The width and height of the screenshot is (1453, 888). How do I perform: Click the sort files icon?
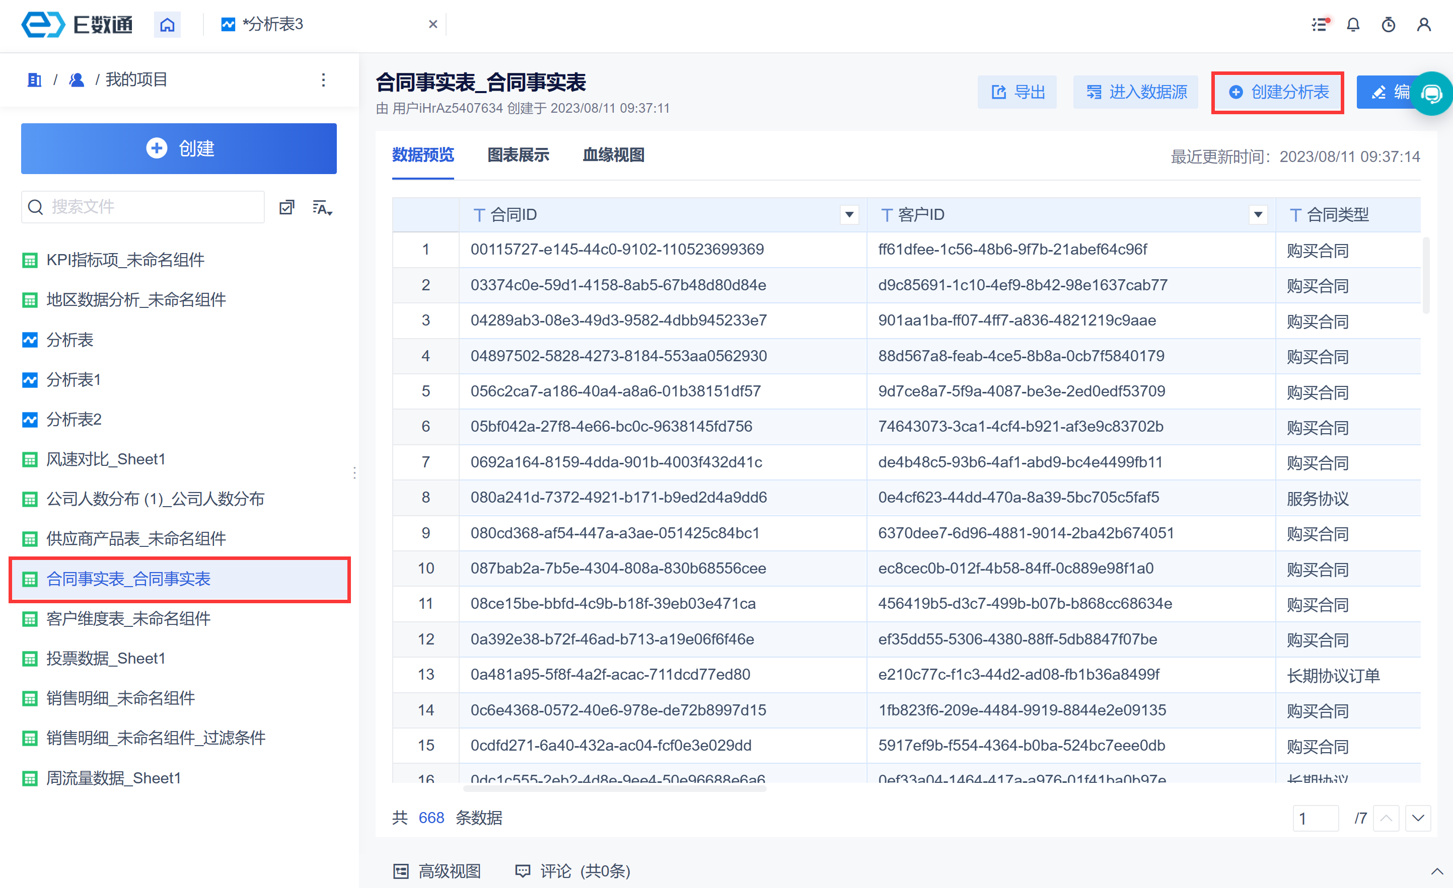pos(322,207)
